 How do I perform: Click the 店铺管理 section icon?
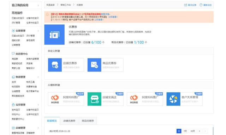[x=13, y=128]
